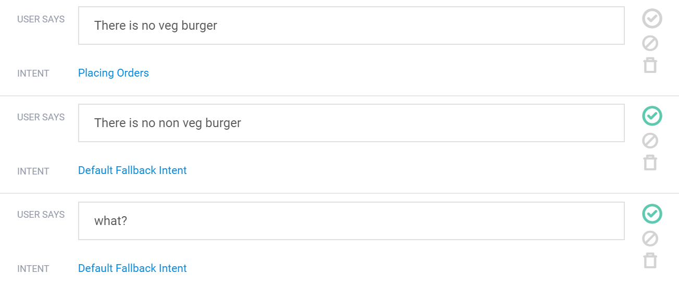This screenshot has width=679, height=286.
Task: Approve the 'There is no veg burger' phrase
Action: pyautogui.click(x=652, y=19)
